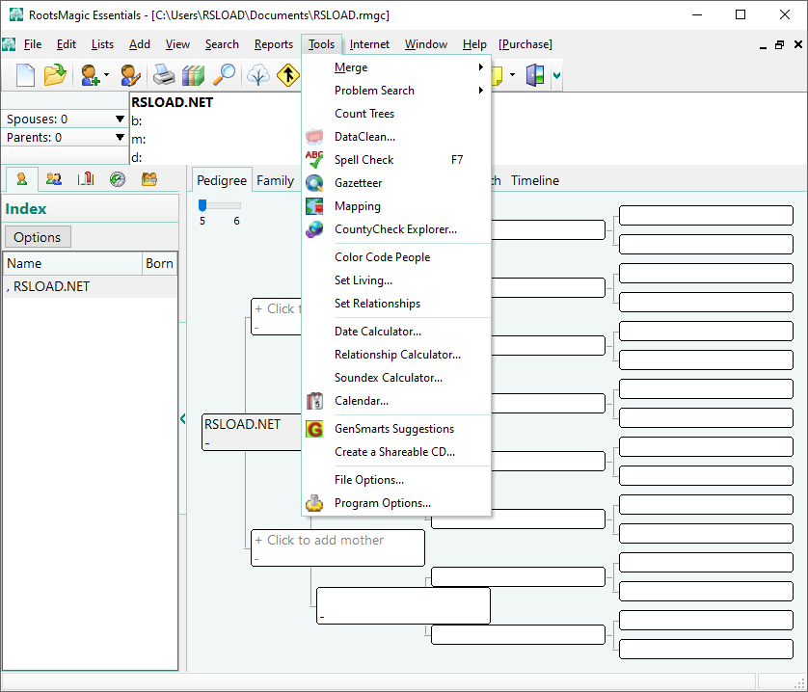This screenshot has height=692, width=808.
Task: Open the Reports menu
Action: tap(274, 44)
